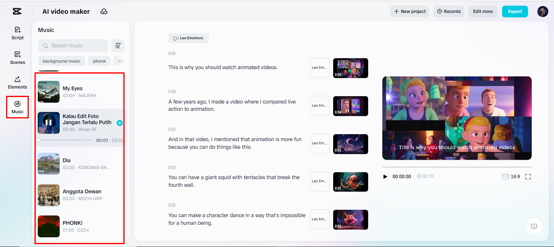Open the CapCut logo home icon

[x=17, y=11]
